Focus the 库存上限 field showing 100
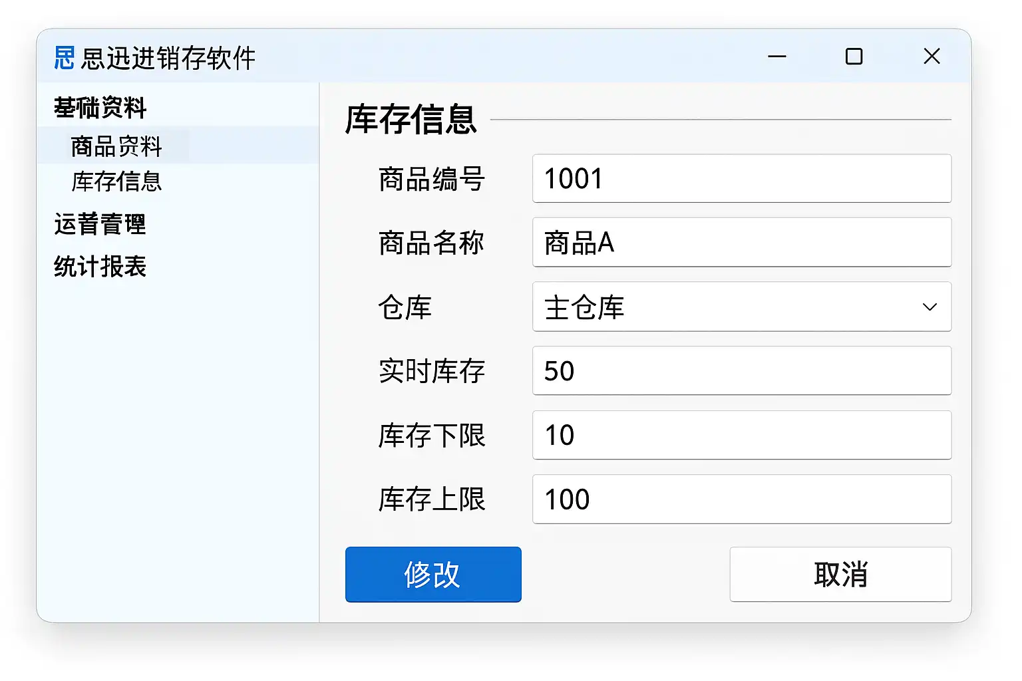The height and width of the screenshot is (681, 1022). (x=741, y=499)
